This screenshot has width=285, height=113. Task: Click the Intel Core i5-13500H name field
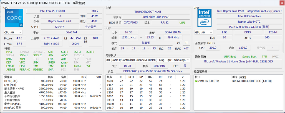(52, 11)
